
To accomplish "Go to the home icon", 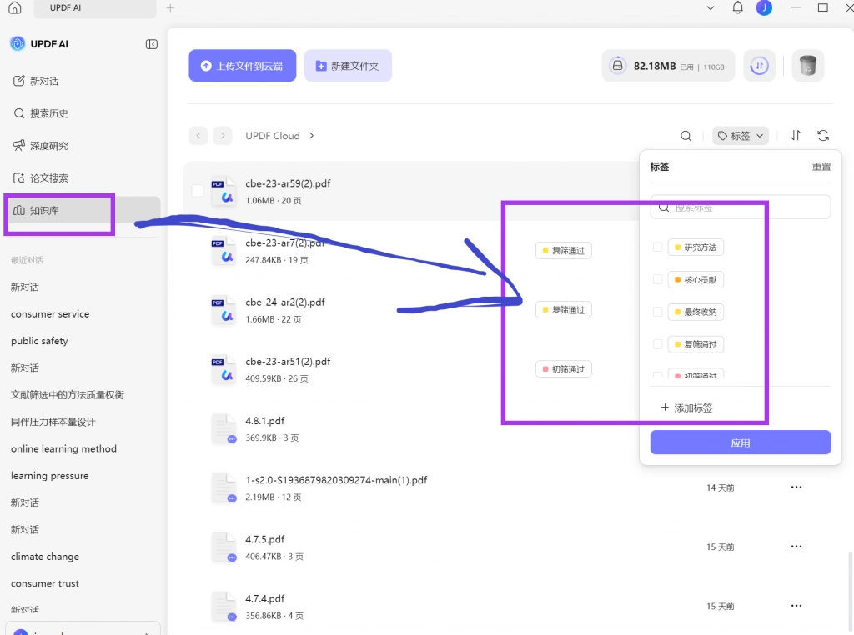I will pos(15,7).
